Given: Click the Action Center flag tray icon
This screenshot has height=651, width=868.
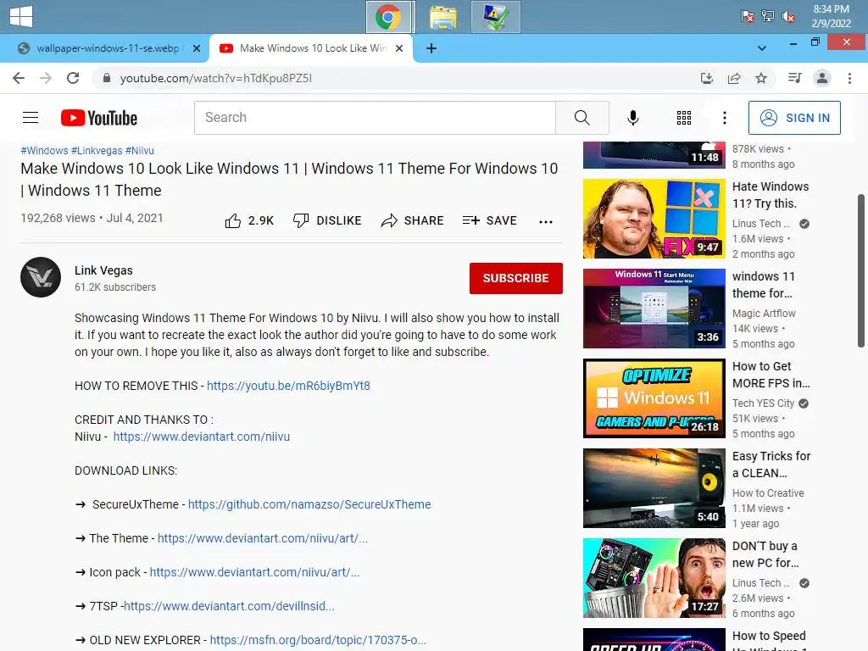Looking at the screenshot, I should pyautogui.click(x=748, y=17).
